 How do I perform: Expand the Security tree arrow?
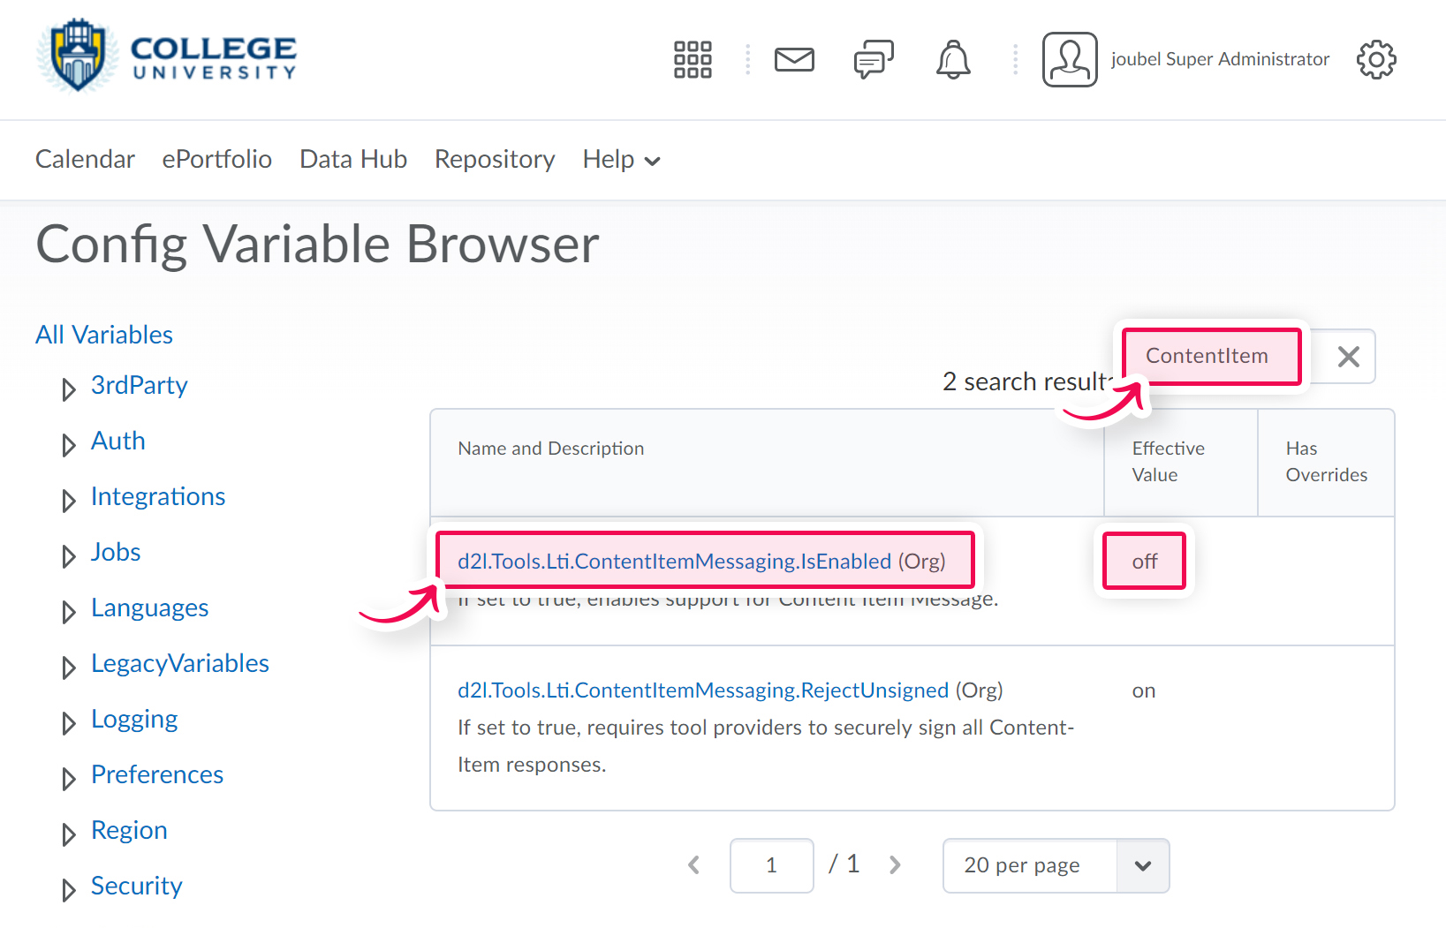tap(68, 889)
